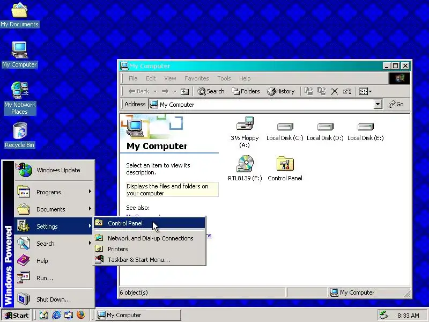Click My Computer taskbar button
Screen dimensions: 429x322
138,315
